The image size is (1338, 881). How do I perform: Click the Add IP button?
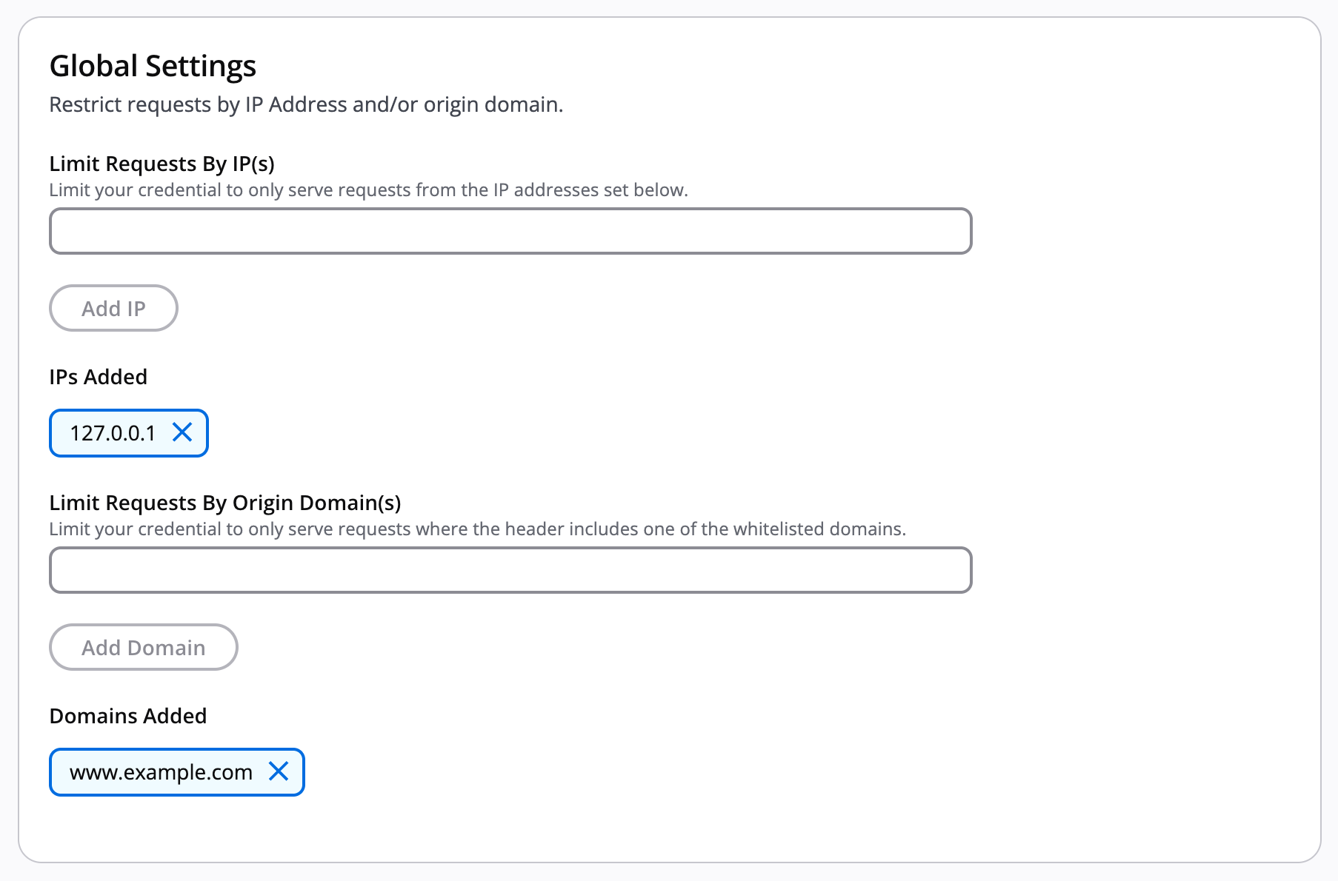(x=113, y=308)
